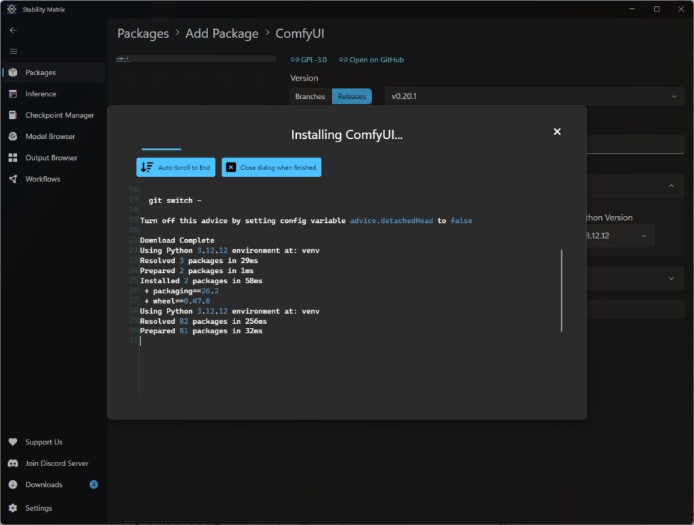Image resolution: width=694 pixels, height=525 pixels.
Task: Open Model Browser
Action: 54,136
